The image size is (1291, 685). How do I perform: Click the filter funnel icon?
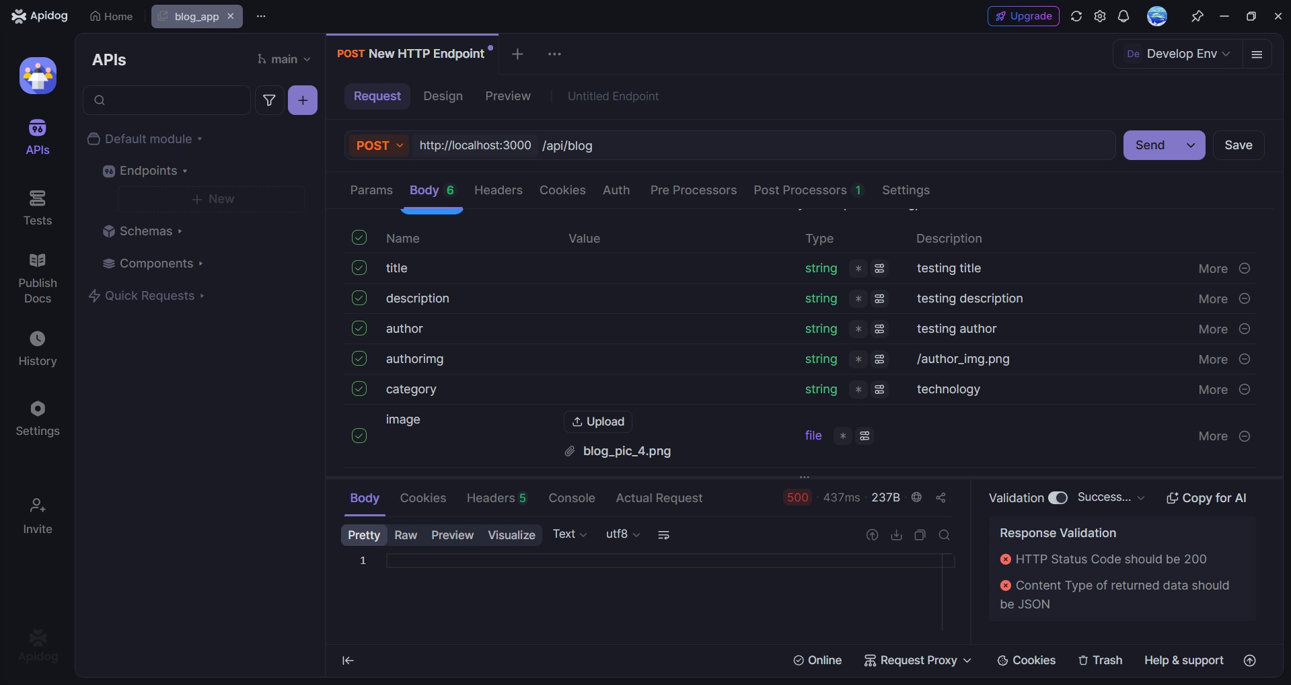pyautogui.click(x=269, y=100)
